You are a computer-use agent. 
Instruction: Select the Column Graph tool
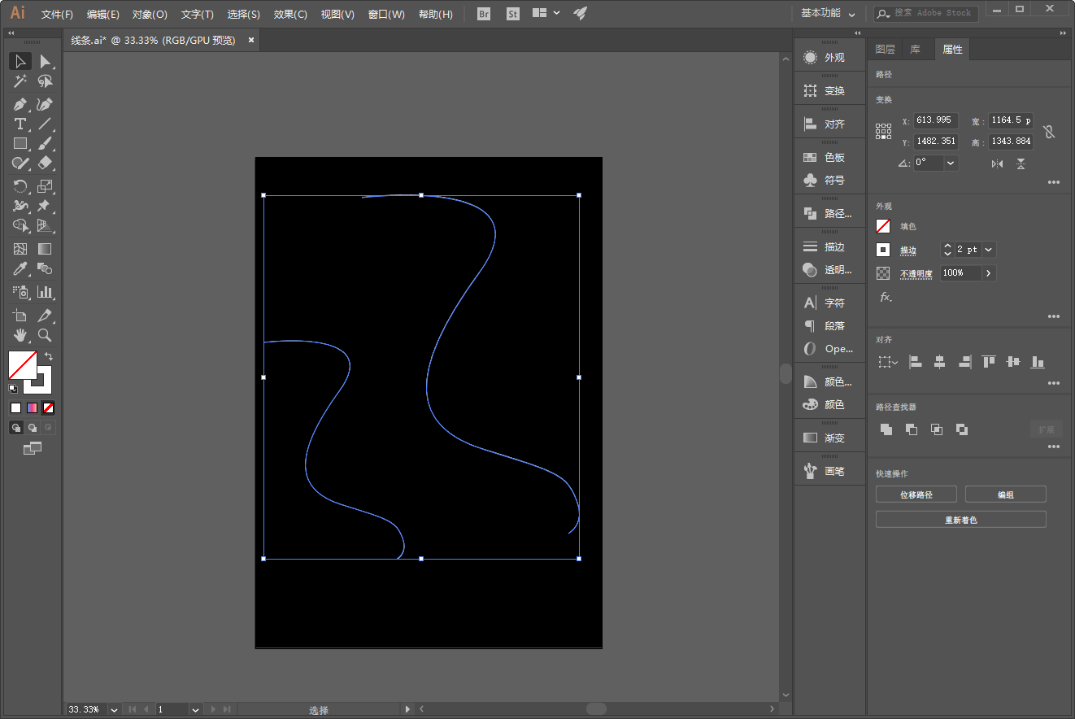pyautogui.click(x=45, y=291)
